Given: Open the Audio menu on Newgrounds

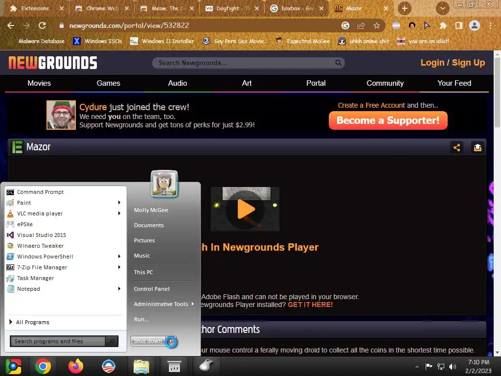Looking at the screenshot, I should (177, 83).
